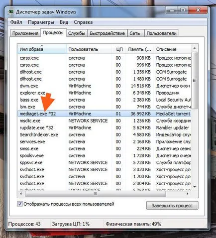Open the Файл menu

coord(16,22)
